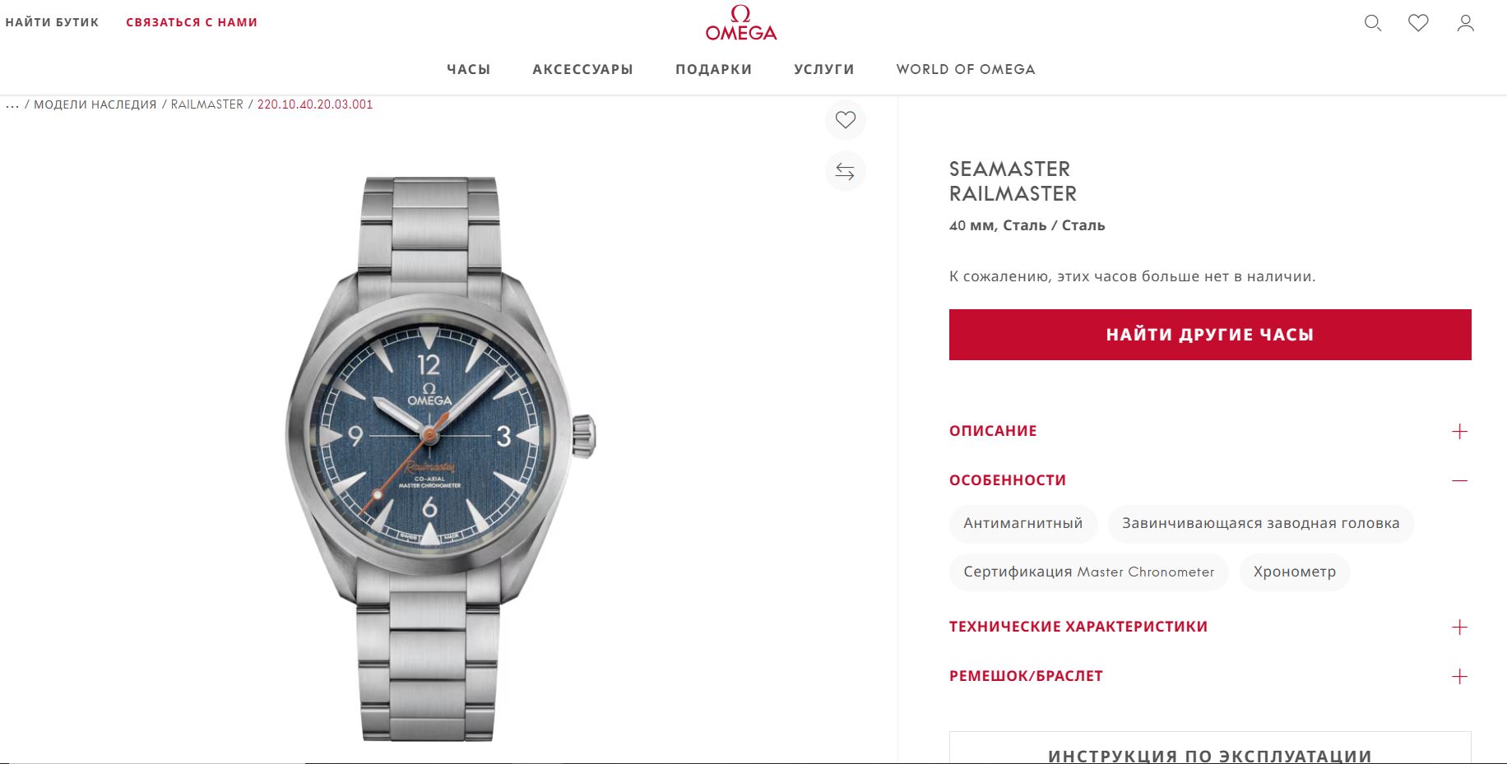The width and height of the screenshot is (1507, 764).
Task: Select the Антимагнитный feature tag
Action: [x=1023, y=524]
